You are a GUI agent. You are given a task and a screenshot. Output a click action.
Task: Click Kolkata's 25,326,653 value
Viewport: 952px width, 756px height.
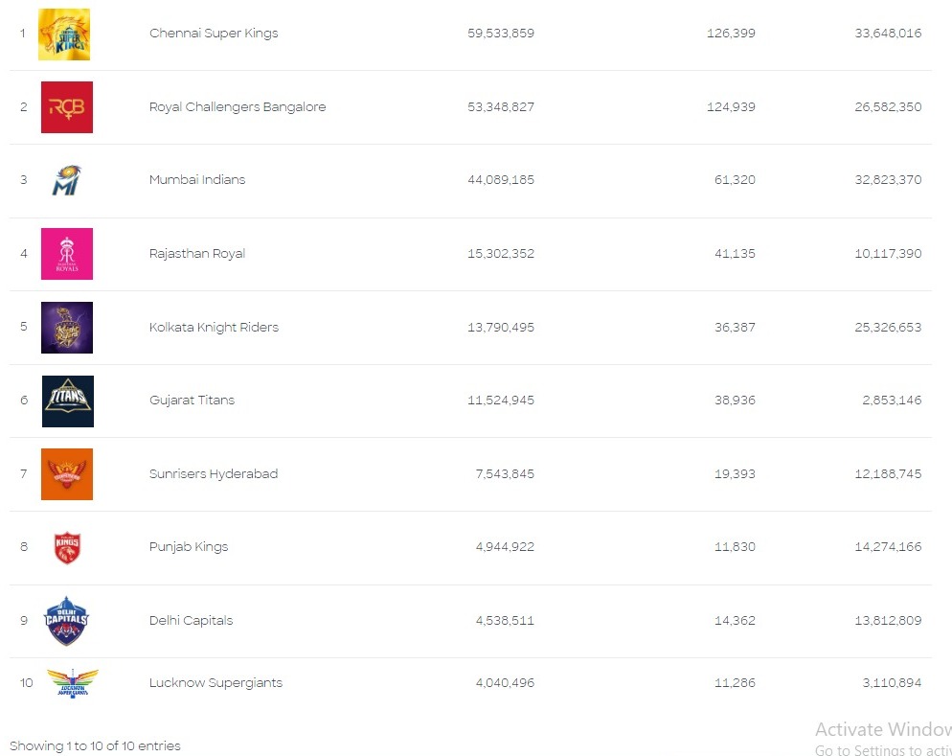(x=888, y=328)
